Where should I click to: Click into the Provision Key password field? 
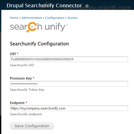69,84
